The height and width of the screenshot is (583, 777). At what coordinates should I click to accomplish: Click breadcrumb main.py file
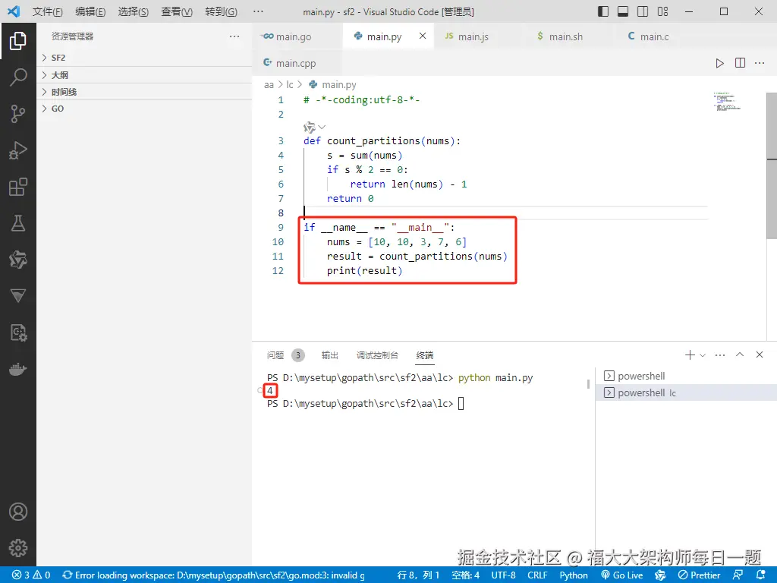click(x=332, y=85)
